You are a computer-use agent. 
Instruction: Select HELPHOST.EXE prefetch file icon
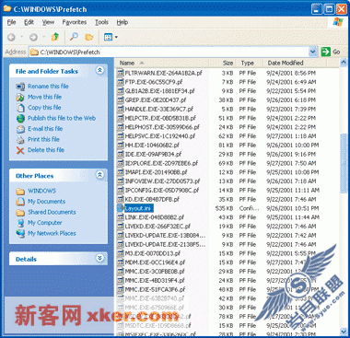pyautogui.click(x=121, y=127)
